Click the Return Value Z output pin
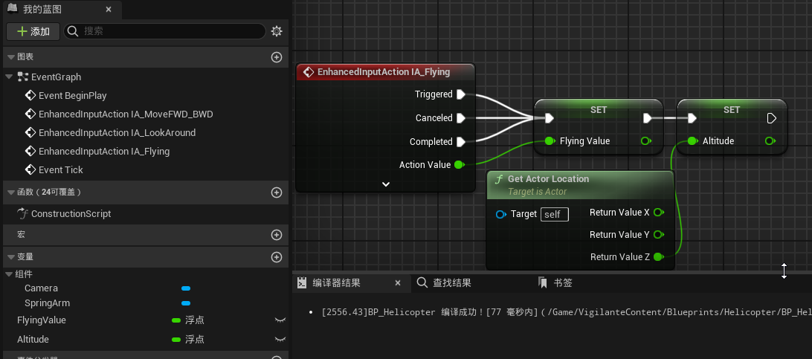 click(659, 256)
